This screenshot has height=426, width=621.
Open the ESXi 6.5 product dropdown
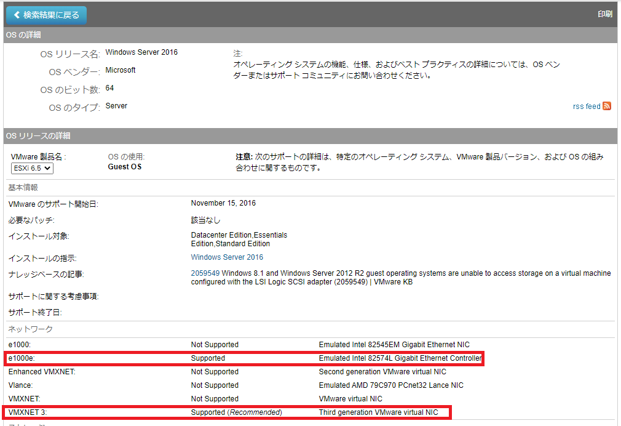pyautogui.click(x=32, y=168)
